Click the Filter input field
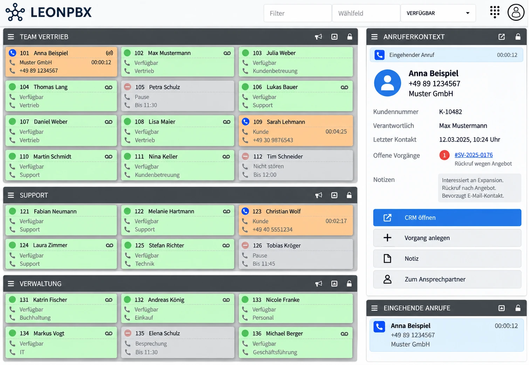The width and height of the screenshot is (529, 365). pyautogui.click(x=297, y=13)
